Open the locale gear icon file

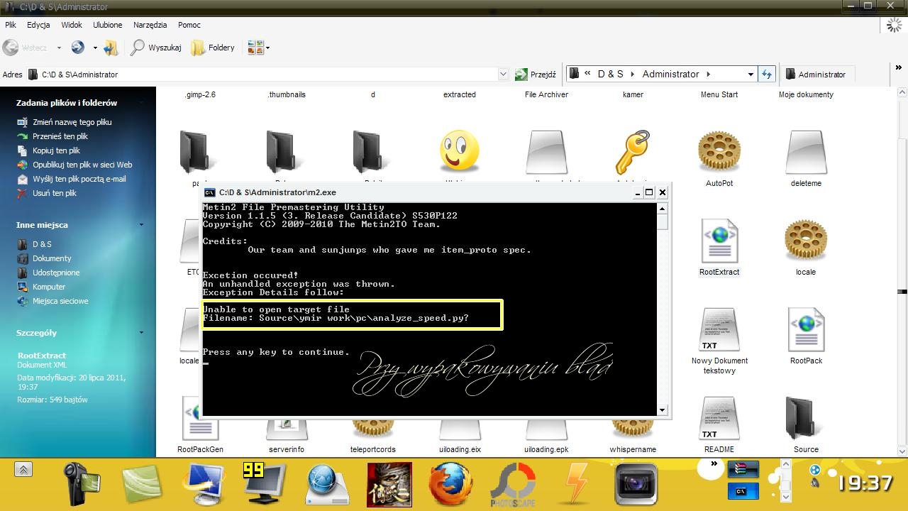tap(806, 241)
